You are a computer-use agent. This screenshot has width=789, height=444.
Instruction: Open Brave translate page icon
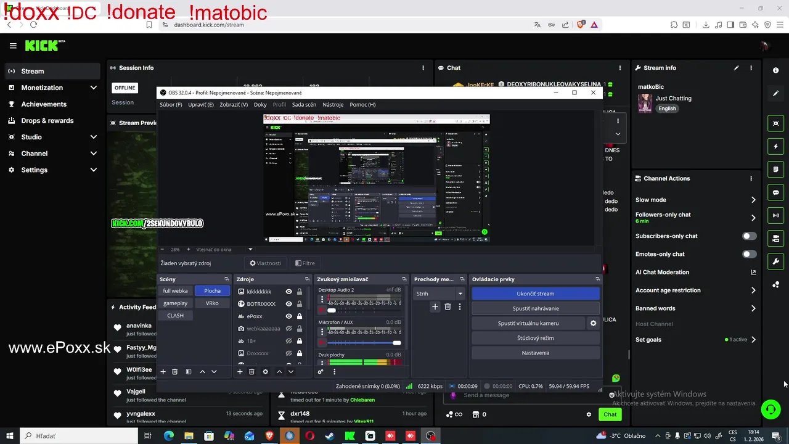click(538, 25)
